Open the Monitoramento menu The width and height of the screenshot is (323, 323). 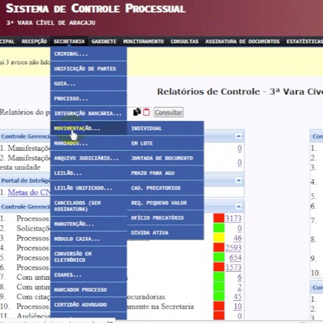pyautogui.click(x=143, y=41)
